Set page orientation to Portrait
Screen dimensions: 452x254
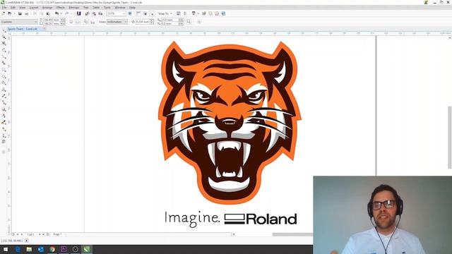tap(71, 22)
